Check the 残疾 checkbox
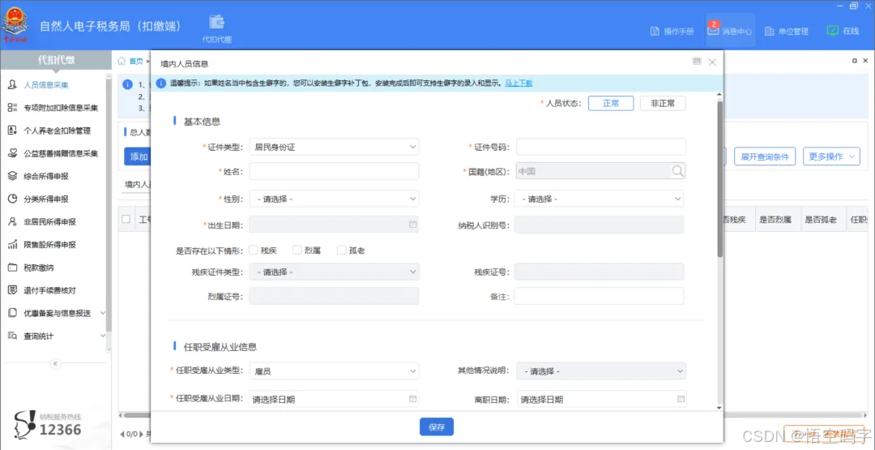 [254, 250]
